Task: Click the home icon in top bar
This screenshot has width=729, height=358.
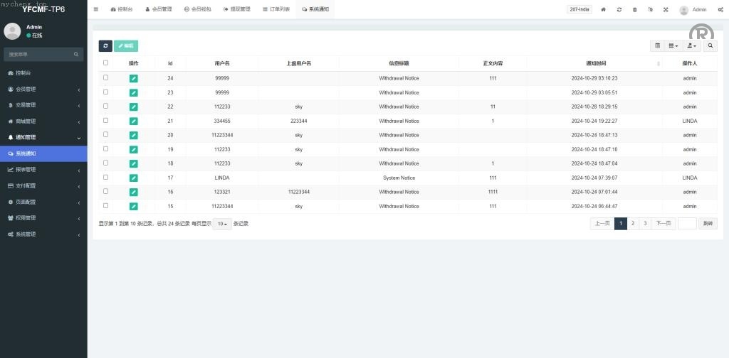Action: click(604, 9)
